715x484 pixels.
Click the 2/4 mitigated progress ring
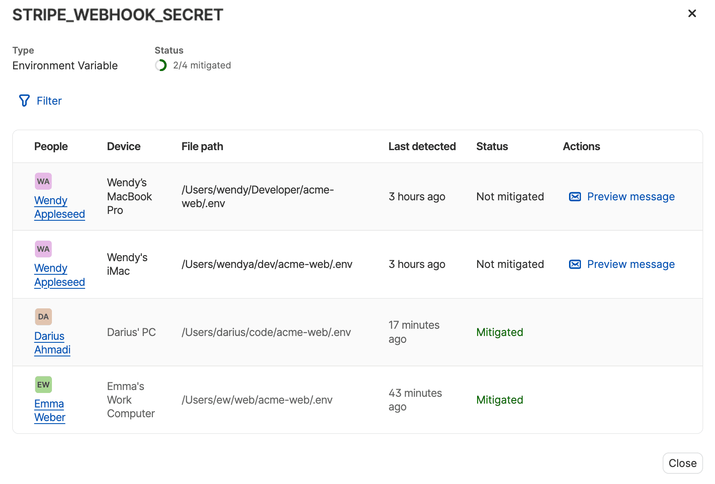(x=161, y=65)
